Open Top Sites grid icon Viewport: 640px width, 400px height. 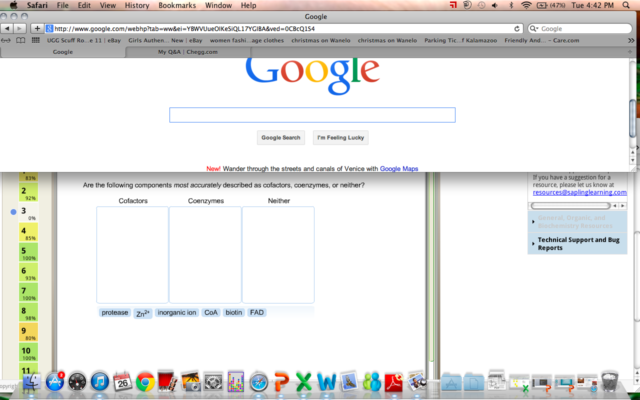coord(35,40)
